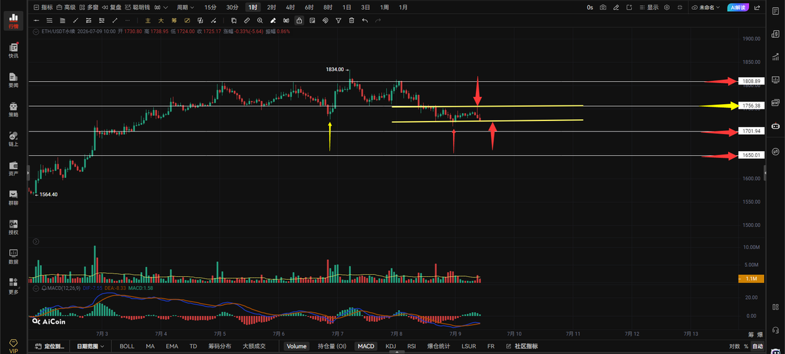Open the 群聊 group chat icon
The width and height of the screenshot is (785, 354).
coord(14,198)
